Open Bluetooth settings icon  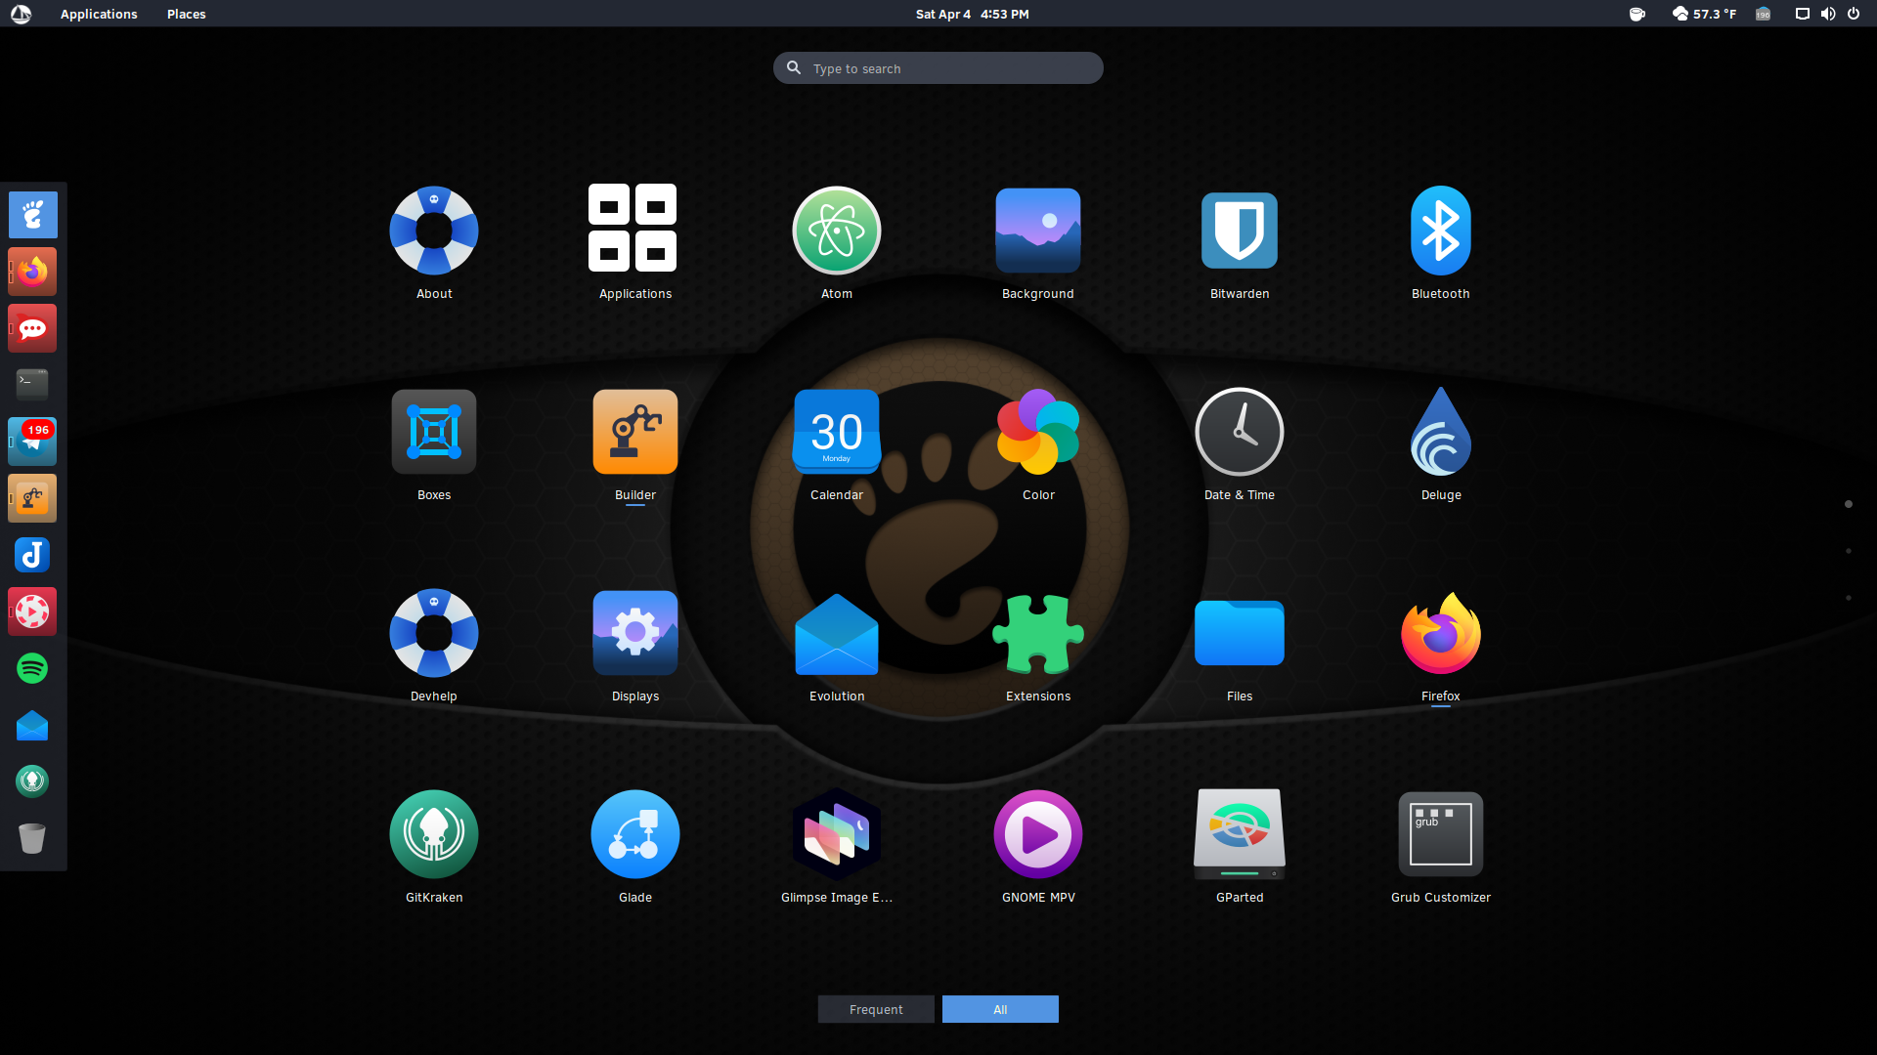(x=1441, y=231)
